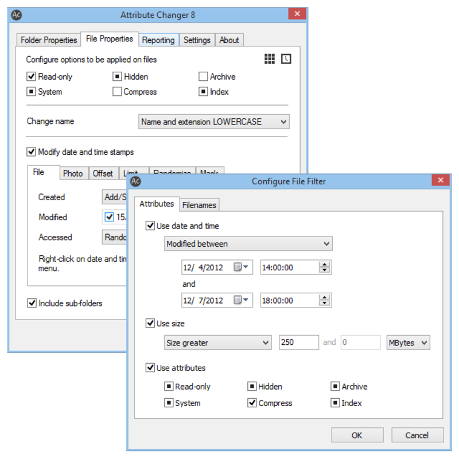
Task: Open the Size greater dropdown
Action: [218, 343]
